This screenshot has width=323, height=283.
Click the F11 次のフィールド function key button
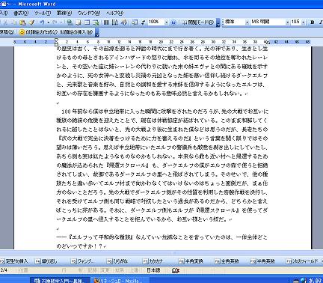point(302,261)
